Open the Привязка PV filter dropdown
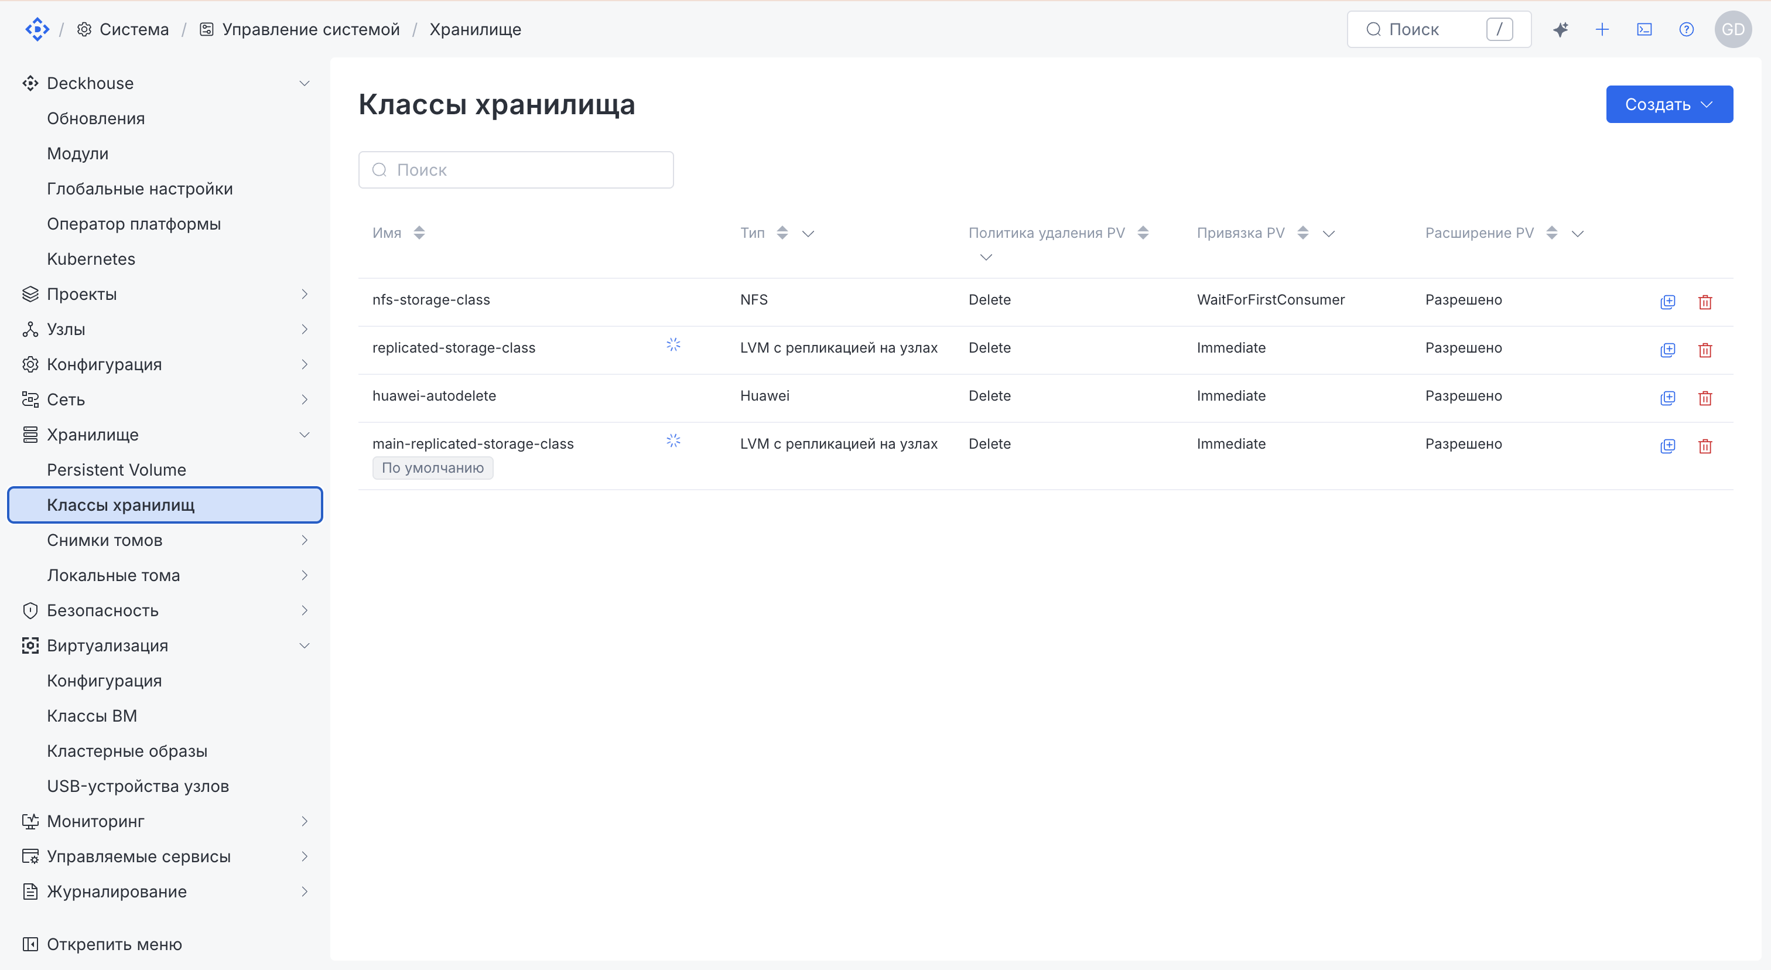 (x=1329, y=234)
